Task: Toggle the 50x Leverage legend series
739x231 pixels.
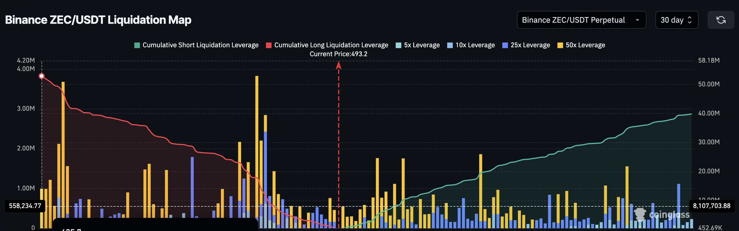Action: tap(581, 45)
